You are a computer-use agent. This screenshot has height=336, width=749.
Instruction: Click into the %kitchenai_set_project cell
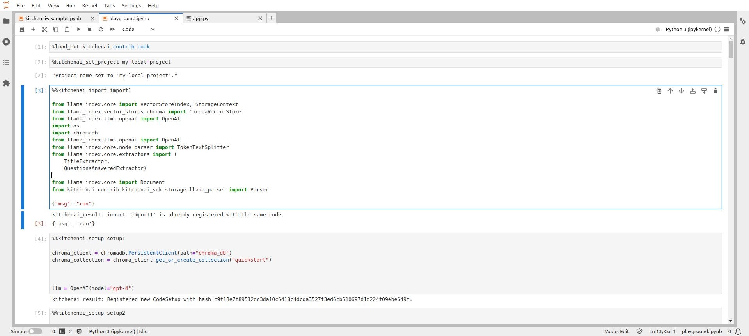tap(385, 62)
